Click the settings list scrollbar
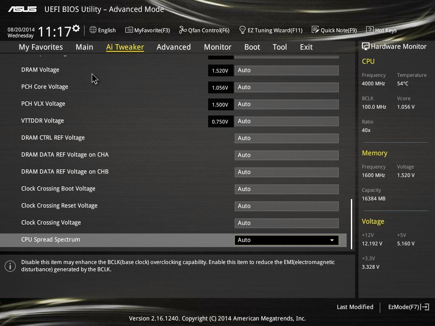The width and height of the screenshot is (435, 326). pyautogui.click(x=351, y=224)
